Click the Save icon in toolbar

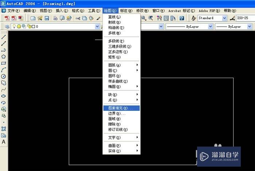pyautogui.click(x=47, y=18)
